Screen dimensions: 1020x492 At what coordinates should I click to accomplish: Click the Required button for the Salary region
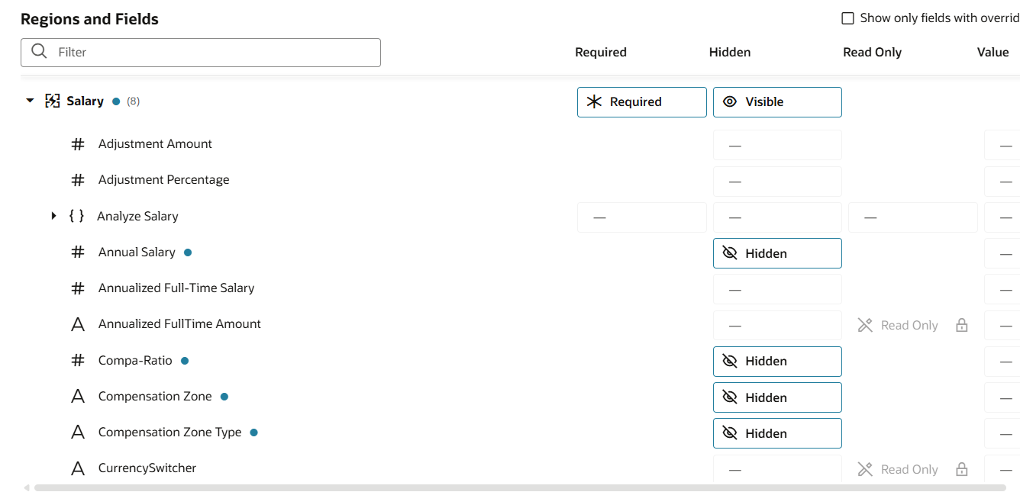pyautogui.click(x=642, y=102)
